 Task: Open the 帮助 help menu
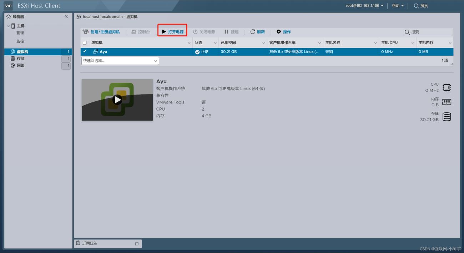coord(398,6)
